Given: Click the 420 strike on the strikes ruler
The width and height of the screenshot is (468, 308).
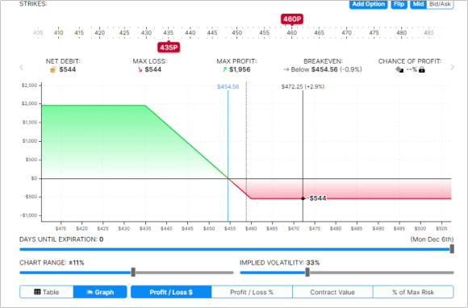Looking at the screenshot, I should (100, 33).
